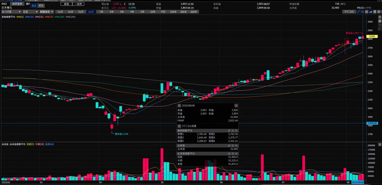Open settings gear for 出来高移動平均
Image resolution: width=382 pixels, height=185 pixels.
coord(233,154)
